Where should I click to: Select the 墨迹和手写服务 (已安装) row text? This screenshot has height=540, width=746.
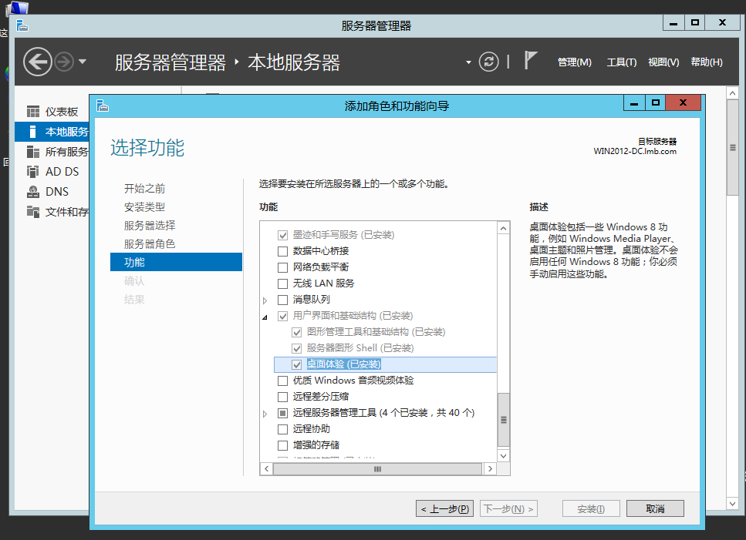click(343, 235)
